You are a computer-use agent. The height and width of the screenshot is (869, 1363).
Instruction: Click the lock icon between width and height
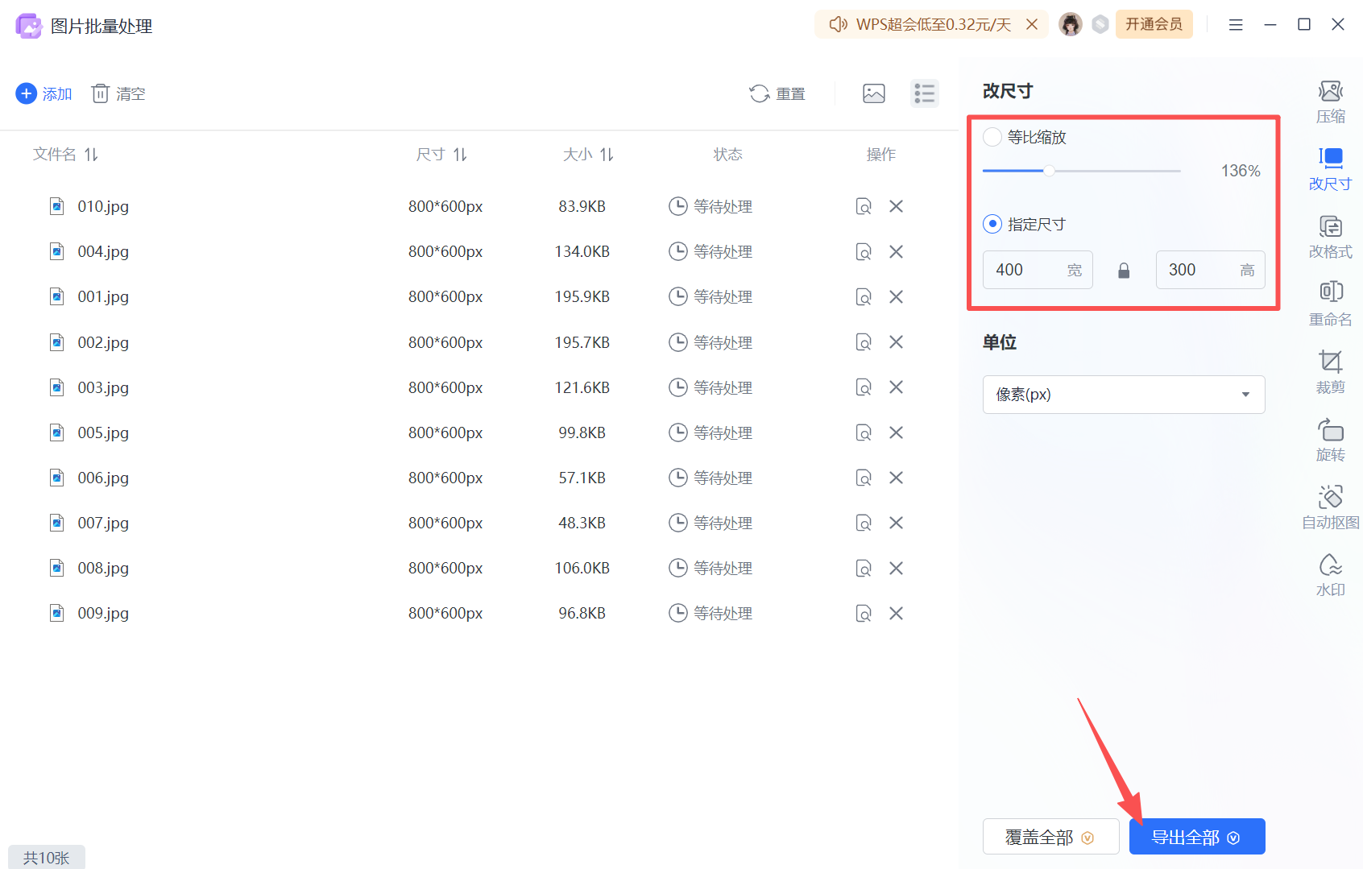point(1124,270)
